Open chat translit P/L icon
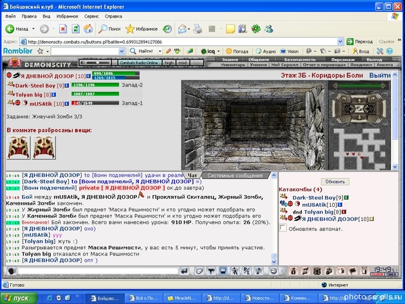Screen dimensions: 405x304 pyautogui.click(x=246, y=271)
